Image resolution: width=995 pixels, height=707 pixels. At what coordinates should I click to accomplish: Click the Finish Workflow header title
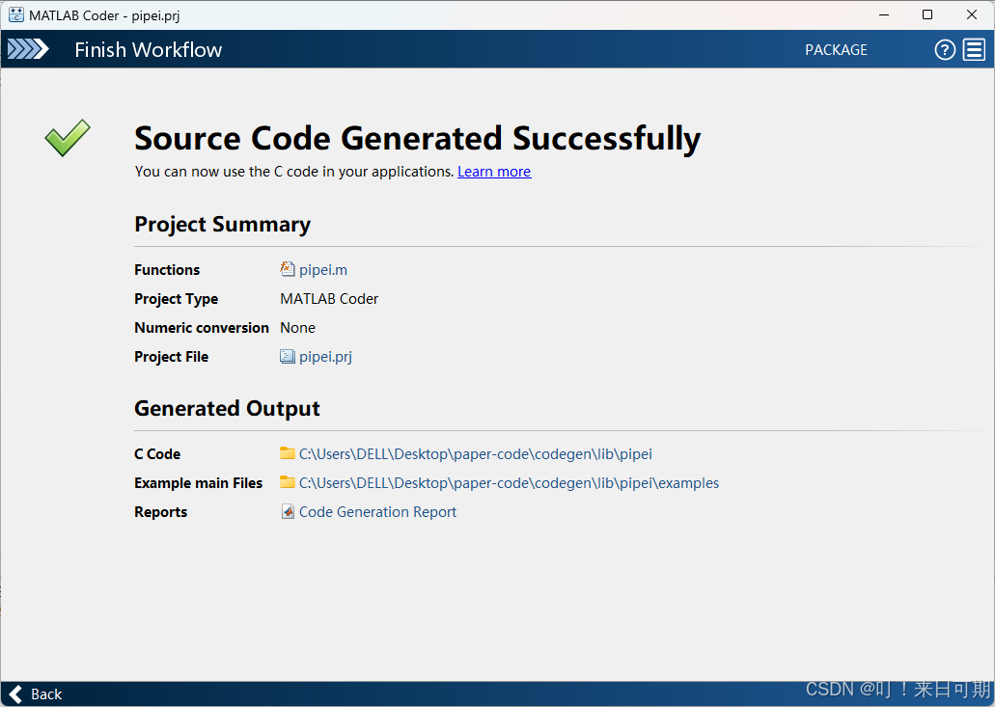149,49
